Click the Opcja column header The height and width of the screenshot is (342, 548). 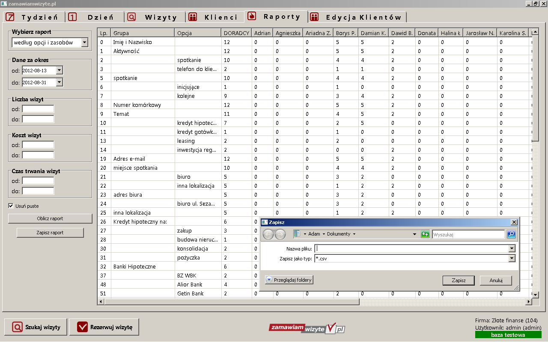(x=198, y=33)
